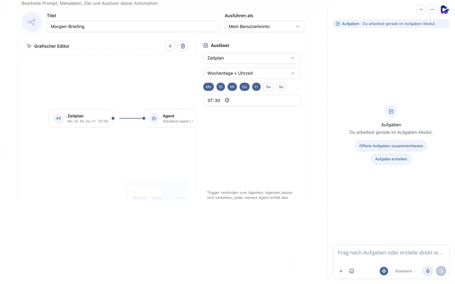Click Aufgabe erstellen suggestion
Viewport: 455px width, 284px height.
pyautogui.click(x=391, y=159)
